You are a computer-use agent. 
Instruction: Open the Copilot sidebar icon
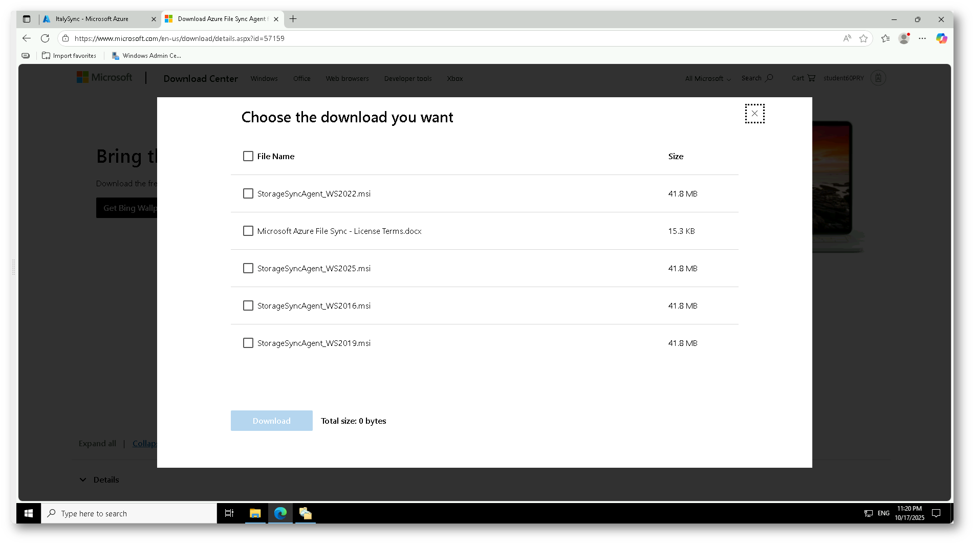[x=941, y=38]
